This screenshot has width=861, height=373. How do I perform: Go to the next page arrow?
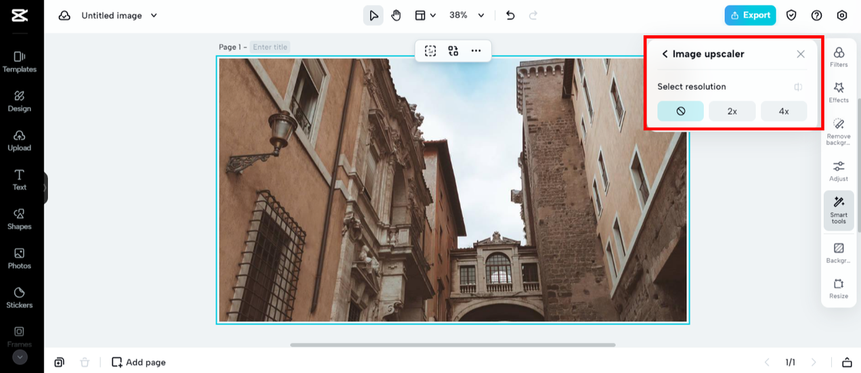(814, 362)
